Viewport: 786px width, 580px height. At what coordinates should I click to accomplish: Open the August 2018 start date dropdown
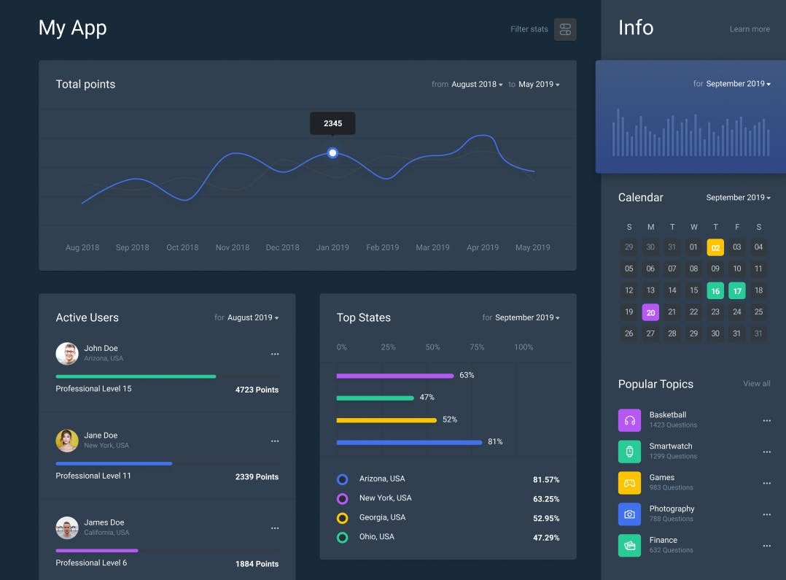click(477, 85)
